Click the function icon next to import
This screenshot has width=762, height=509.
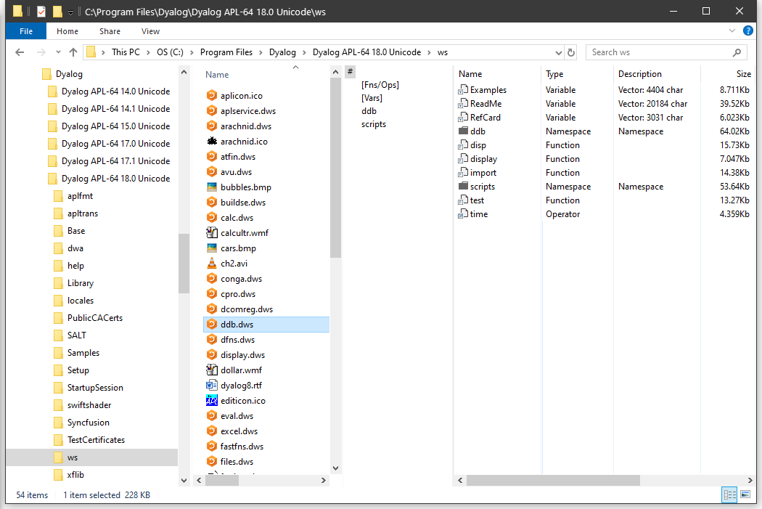[x=463, y=173]
